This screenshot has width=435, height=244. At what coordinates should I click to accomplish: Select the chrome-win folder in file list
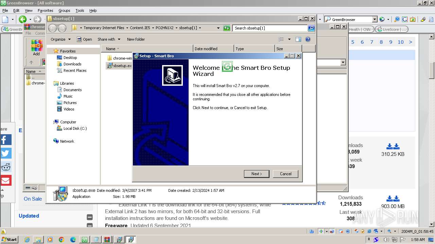click(119, 58)
